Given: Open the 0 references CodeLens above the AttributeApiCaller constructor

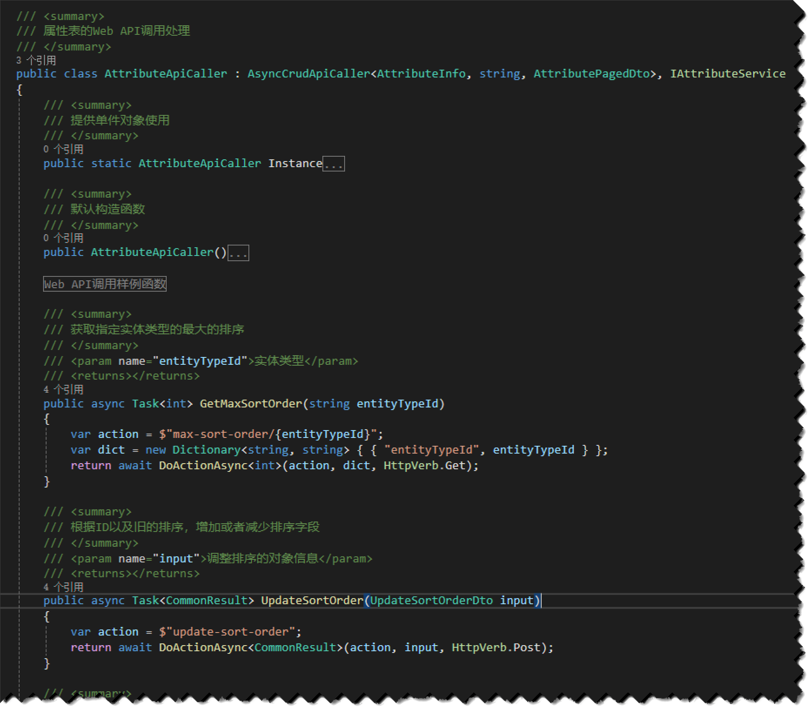Looking at the screenshot, I should tap(63, 238).
